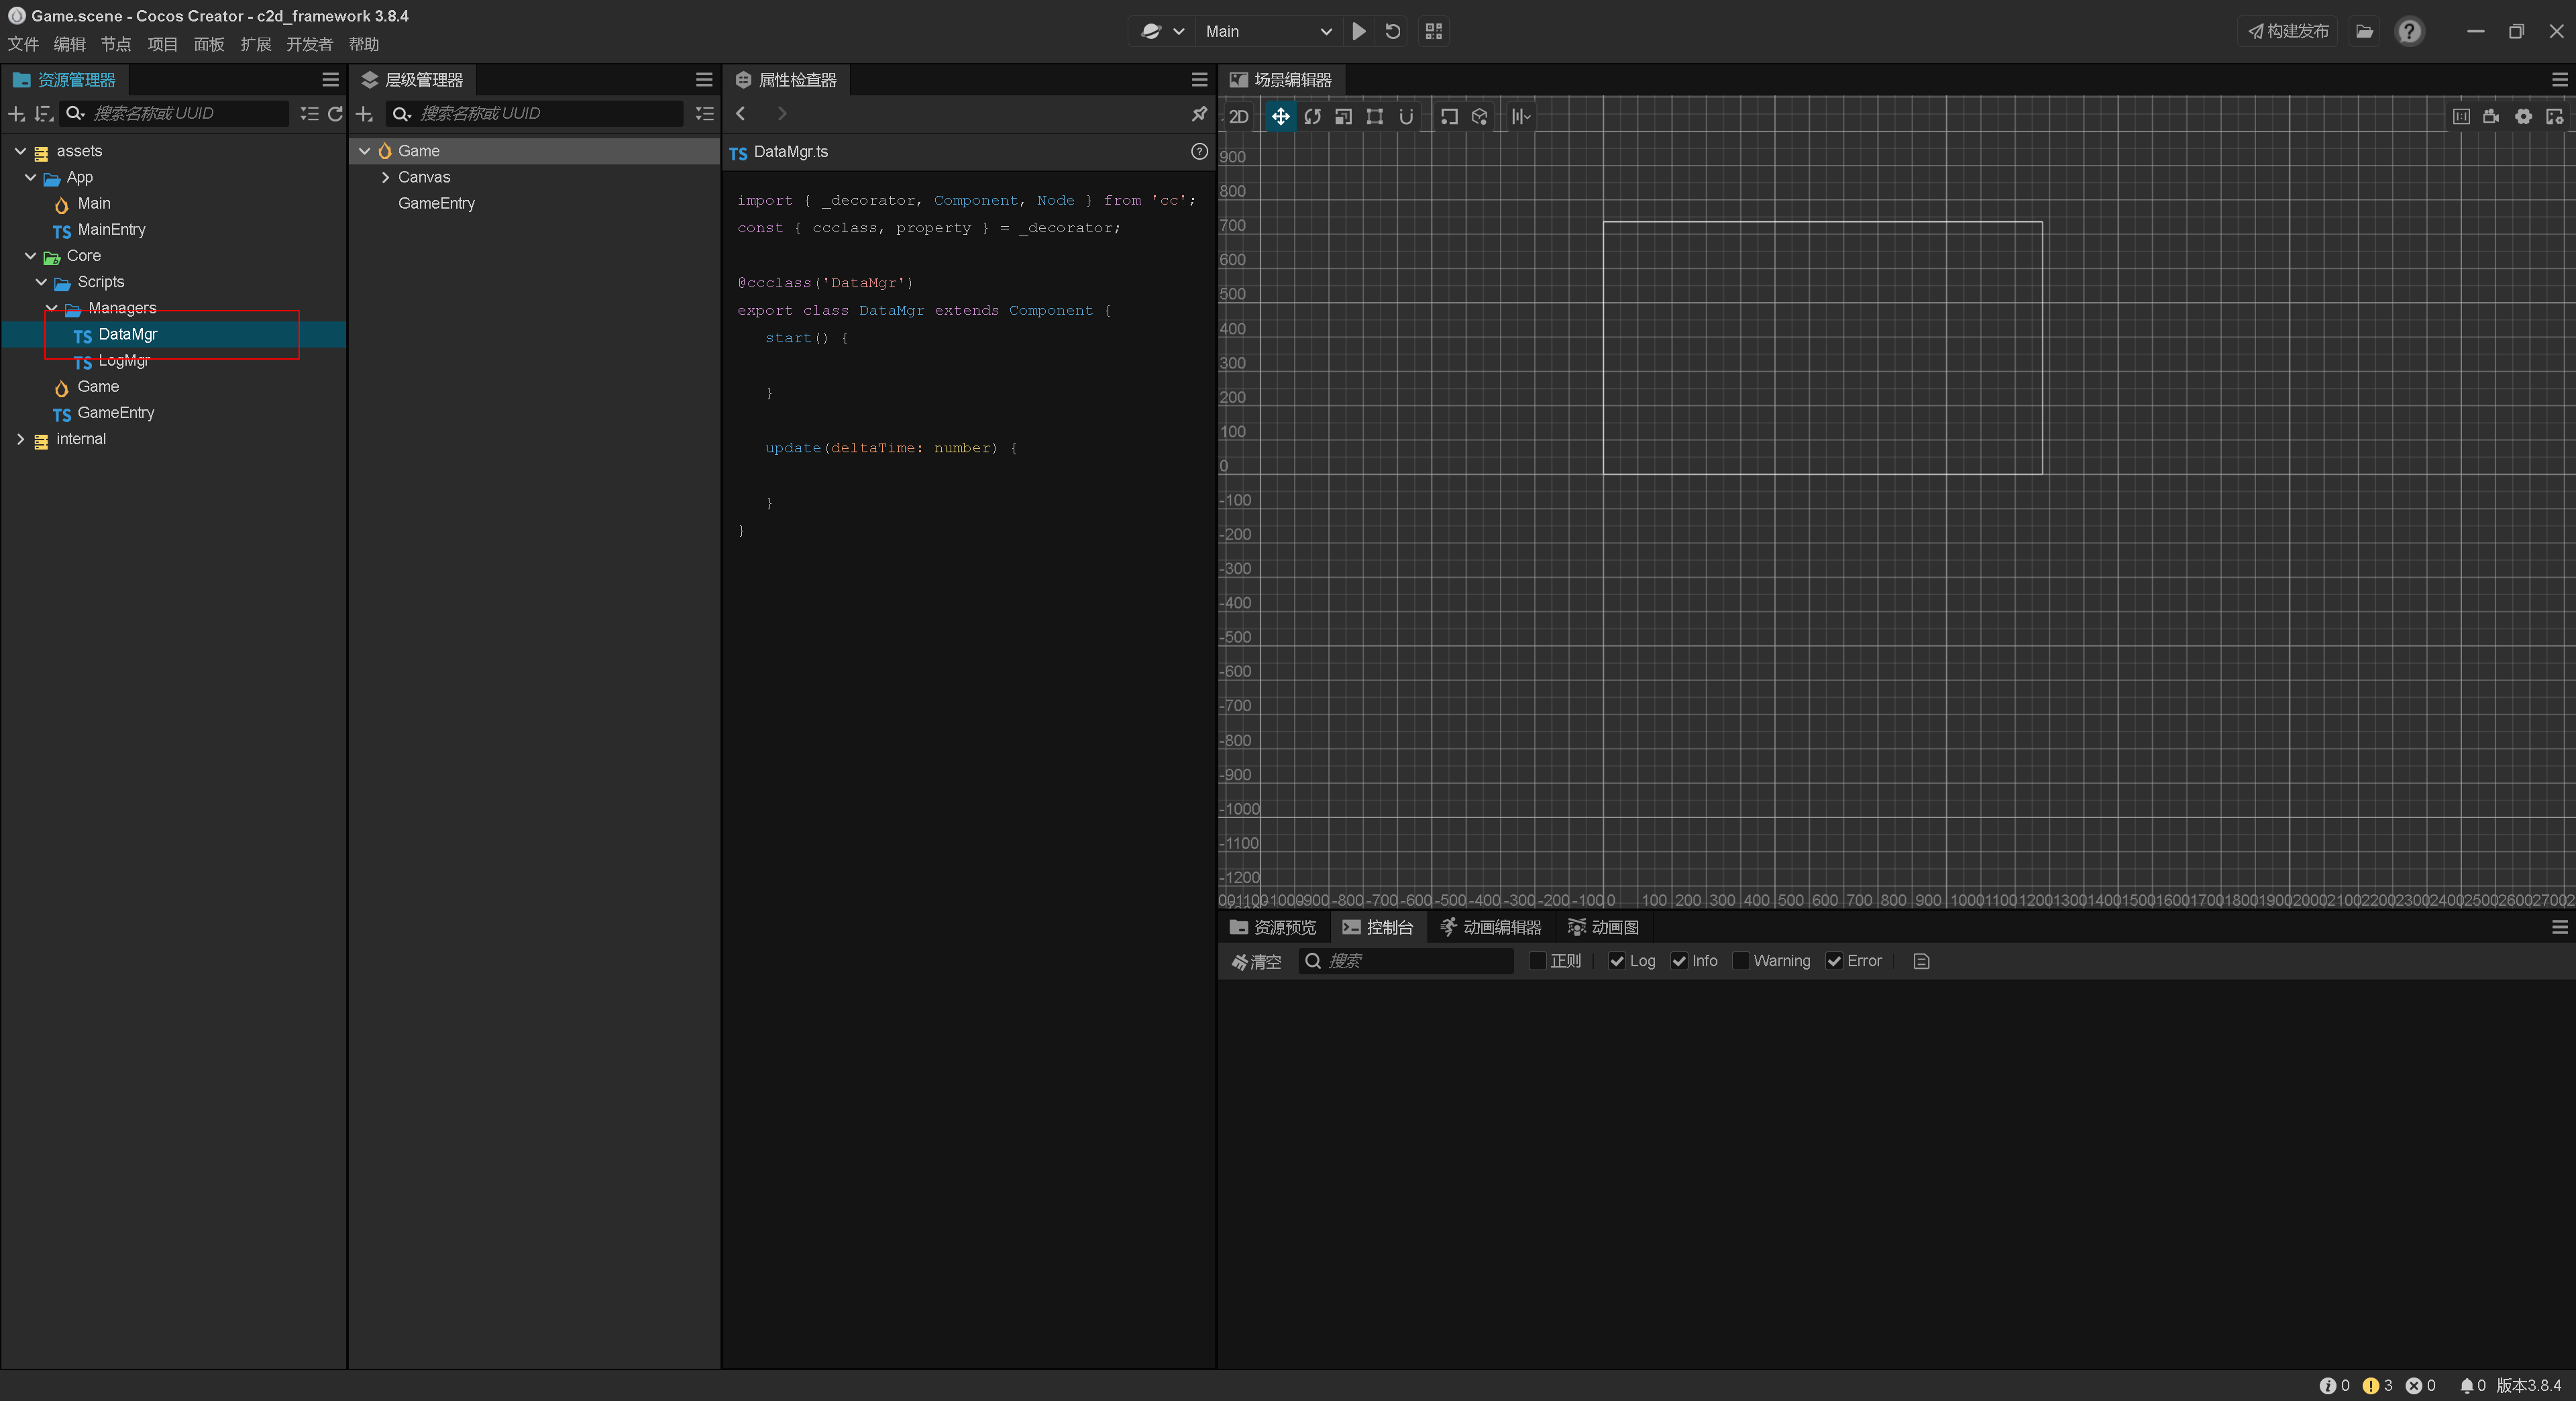
Task: Expand the Core folder in assets
Action: (30, 256)
